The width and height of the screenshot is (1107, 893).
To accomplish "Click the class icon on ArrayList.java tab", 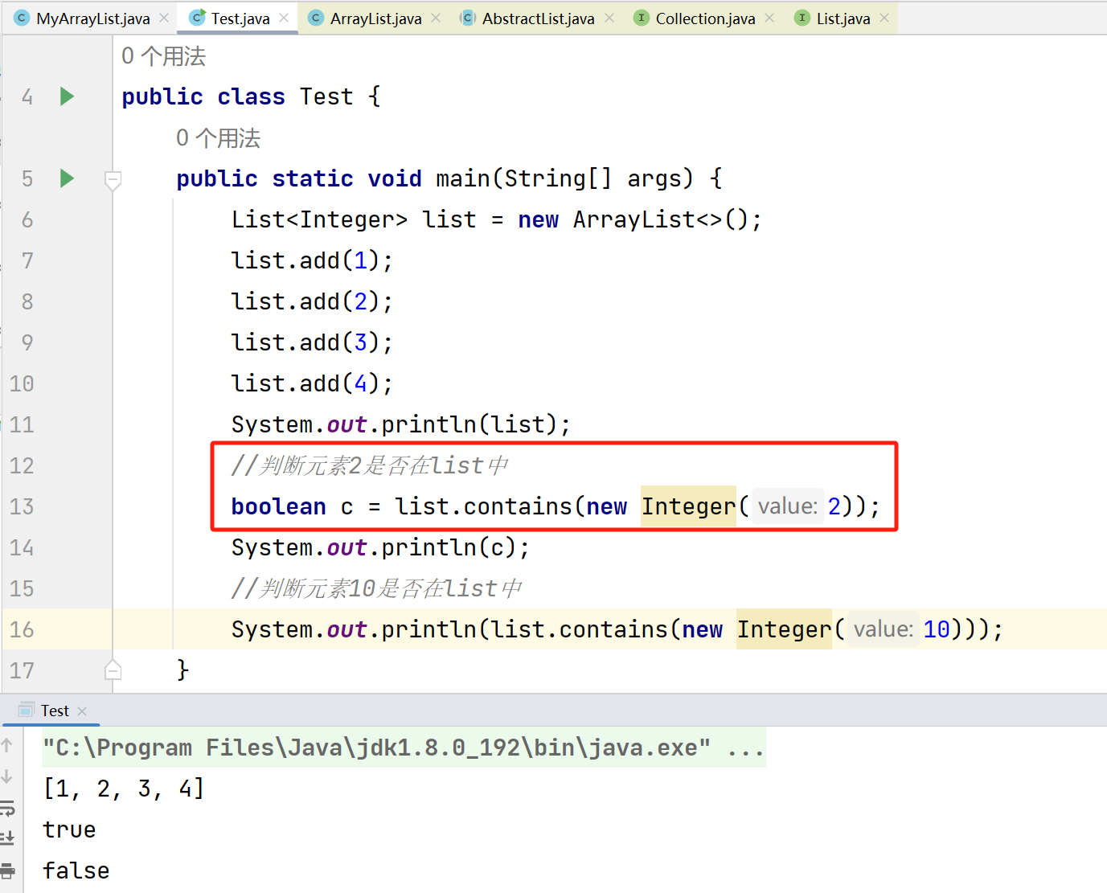I will pos(316,18).
